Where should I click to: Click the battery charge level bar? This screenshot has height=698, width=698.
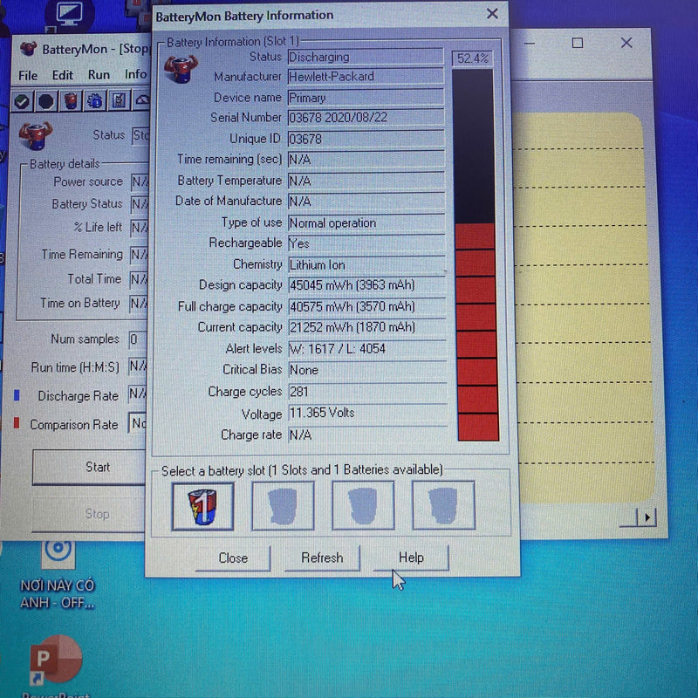pos(476,255)
